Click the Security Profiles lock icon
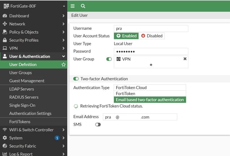This screenshot has width=230, height=156. pos(5,40)
